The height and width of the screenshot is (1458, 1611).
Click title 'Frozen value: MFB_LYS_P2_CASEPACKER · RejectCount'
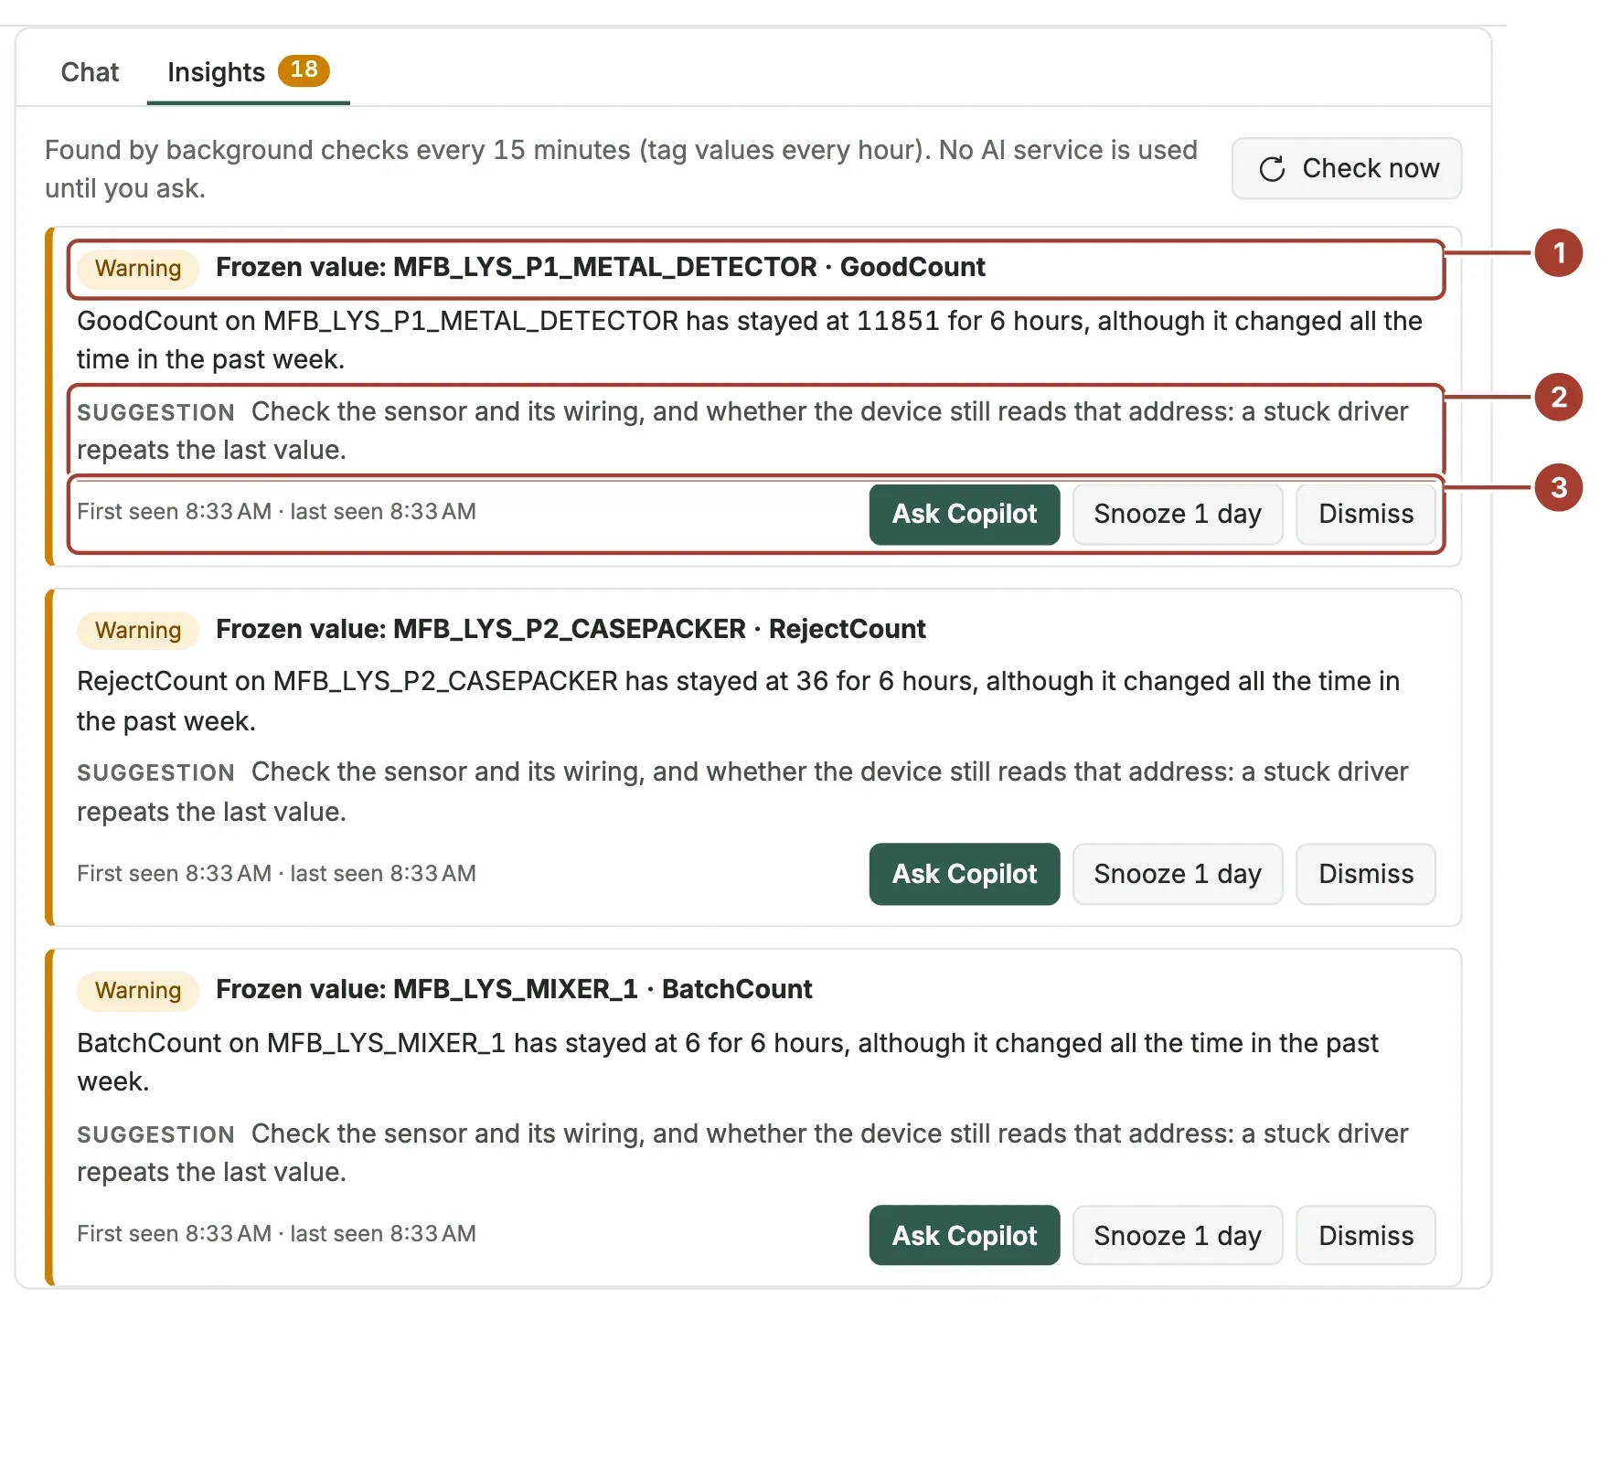(571, 629)
